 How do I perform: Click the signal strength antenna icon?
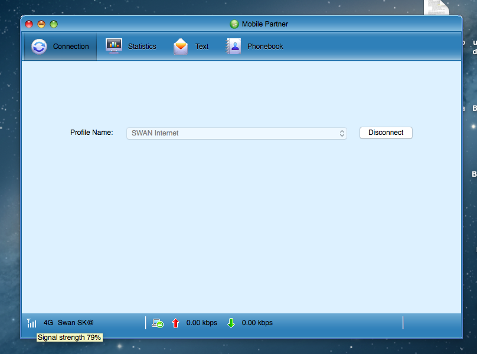(31, 323)
